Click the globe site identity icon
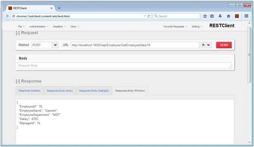This screenshot has height=147, width=254. tap(13, 16)
